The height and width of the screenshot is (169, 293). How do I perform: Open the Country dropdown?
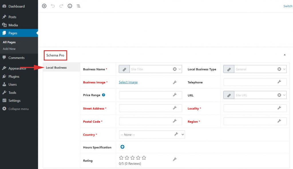(183, 134)
